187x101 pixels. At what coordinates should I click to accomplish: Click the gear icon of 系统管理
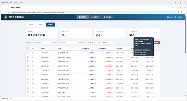click(x=105, y=17)
